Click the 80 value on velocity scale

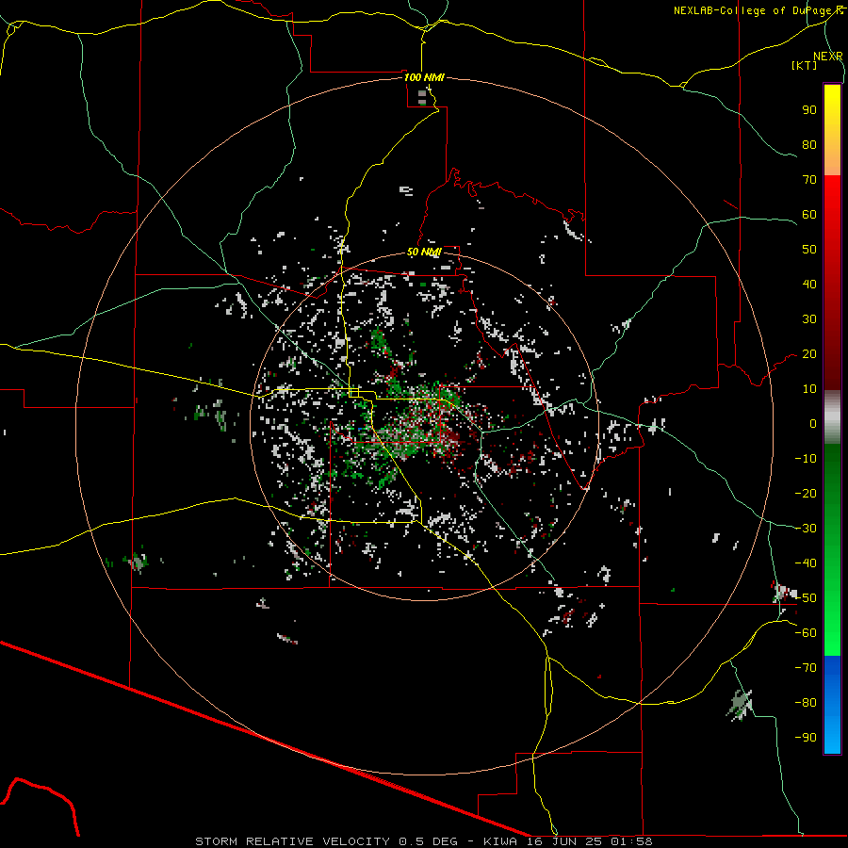pos(809,145)
